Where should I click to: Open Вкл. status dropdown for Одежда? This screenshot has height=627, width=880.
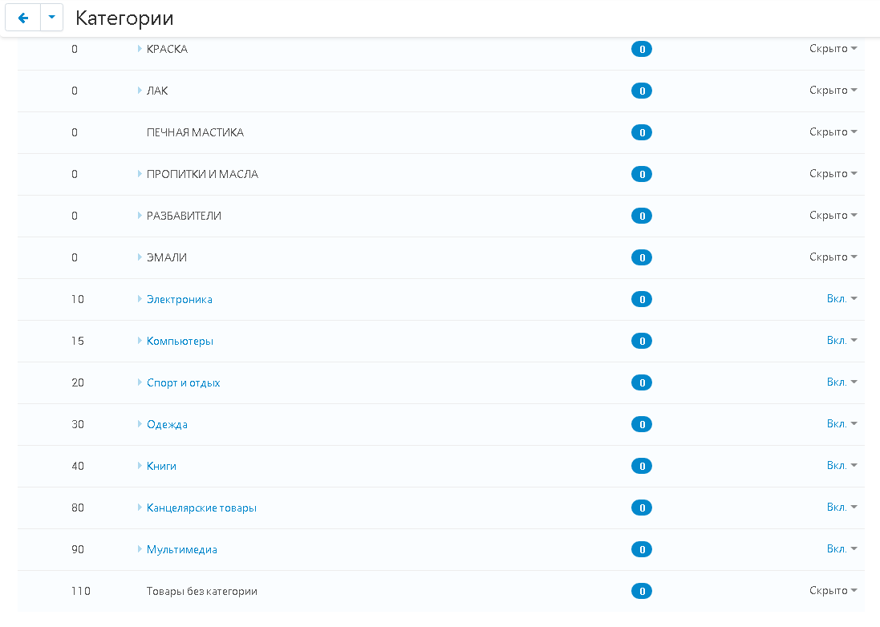tap(841, 423)
